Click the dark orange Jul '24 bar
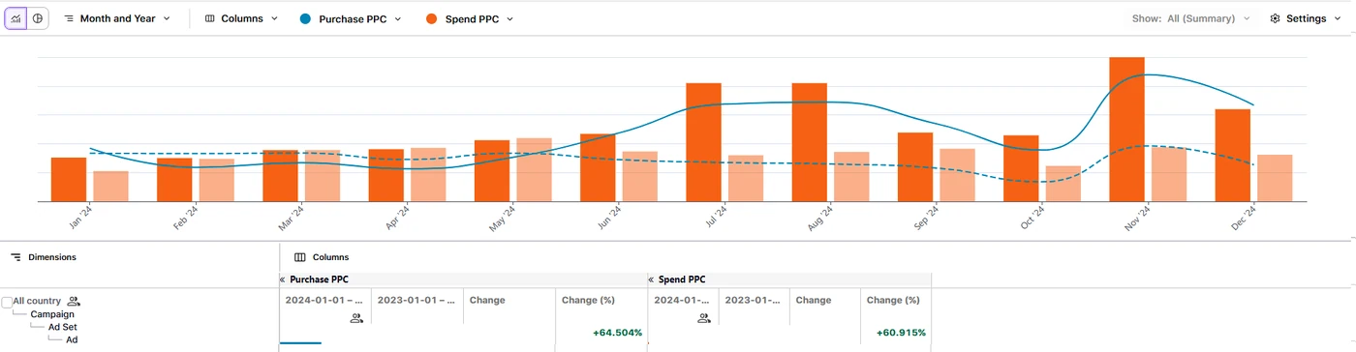 [x=703, y=142]
